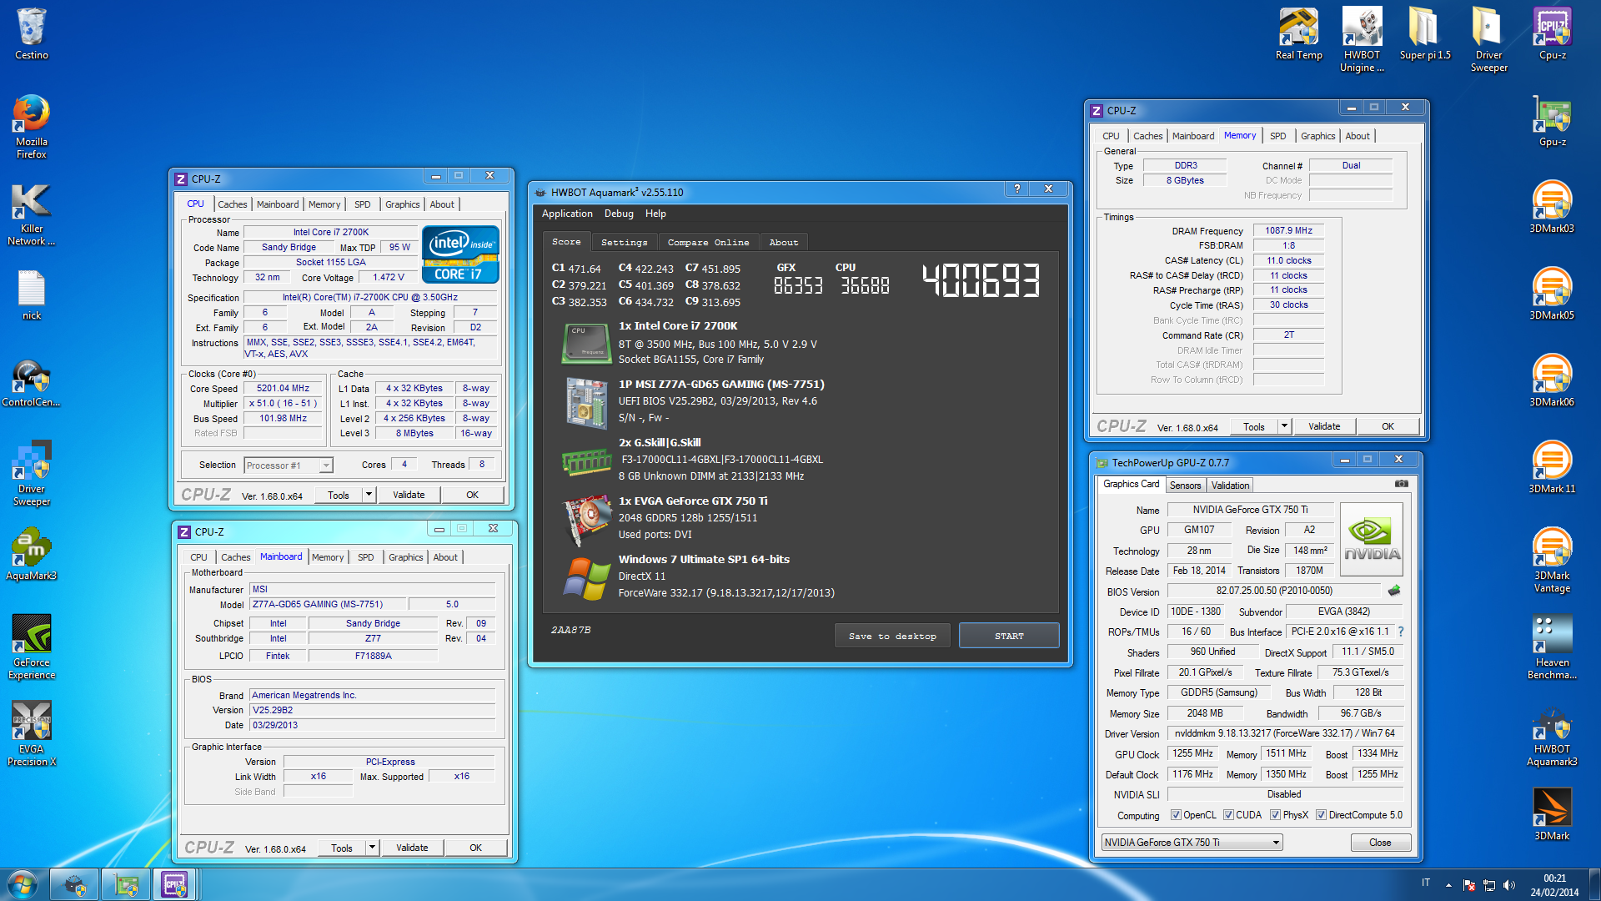This screenshot has height=901, width=1601.
Task: Open the Gpu-z desktop shortcut
Action: 1552,121
